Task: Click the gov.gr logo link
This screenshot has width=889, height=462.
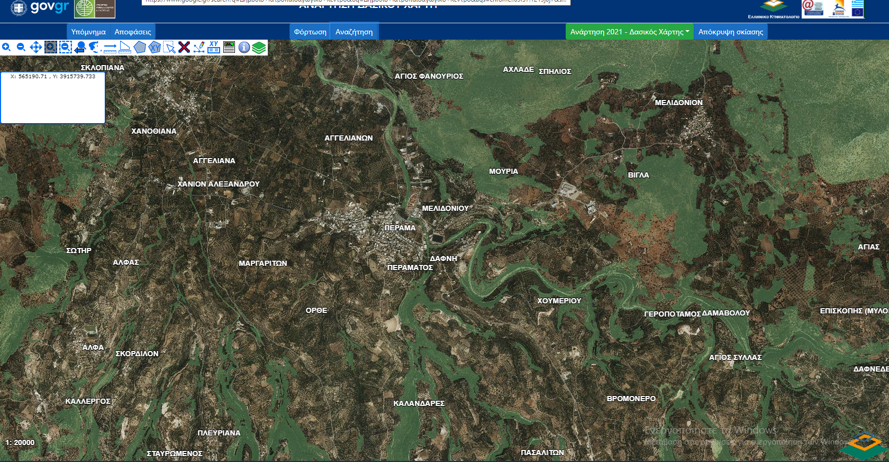Action: click(40, 7)
